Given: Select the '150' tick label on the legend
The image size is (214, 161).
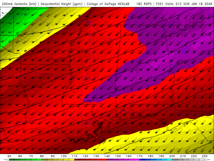Looking at the screenshot, I should coord(118,156).
